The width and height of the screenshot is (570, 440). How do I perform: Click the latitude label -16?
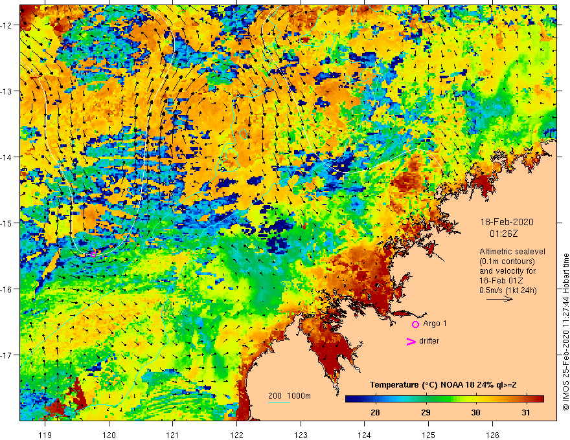(x=6, y=289)
